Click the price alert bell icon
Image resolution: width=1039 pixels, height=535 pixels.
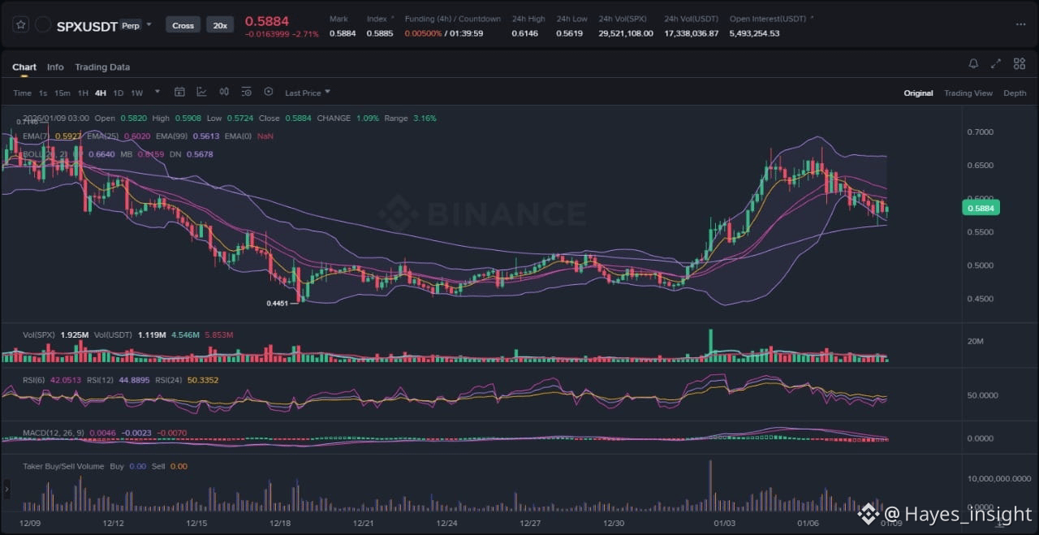(x=973, y=64)
